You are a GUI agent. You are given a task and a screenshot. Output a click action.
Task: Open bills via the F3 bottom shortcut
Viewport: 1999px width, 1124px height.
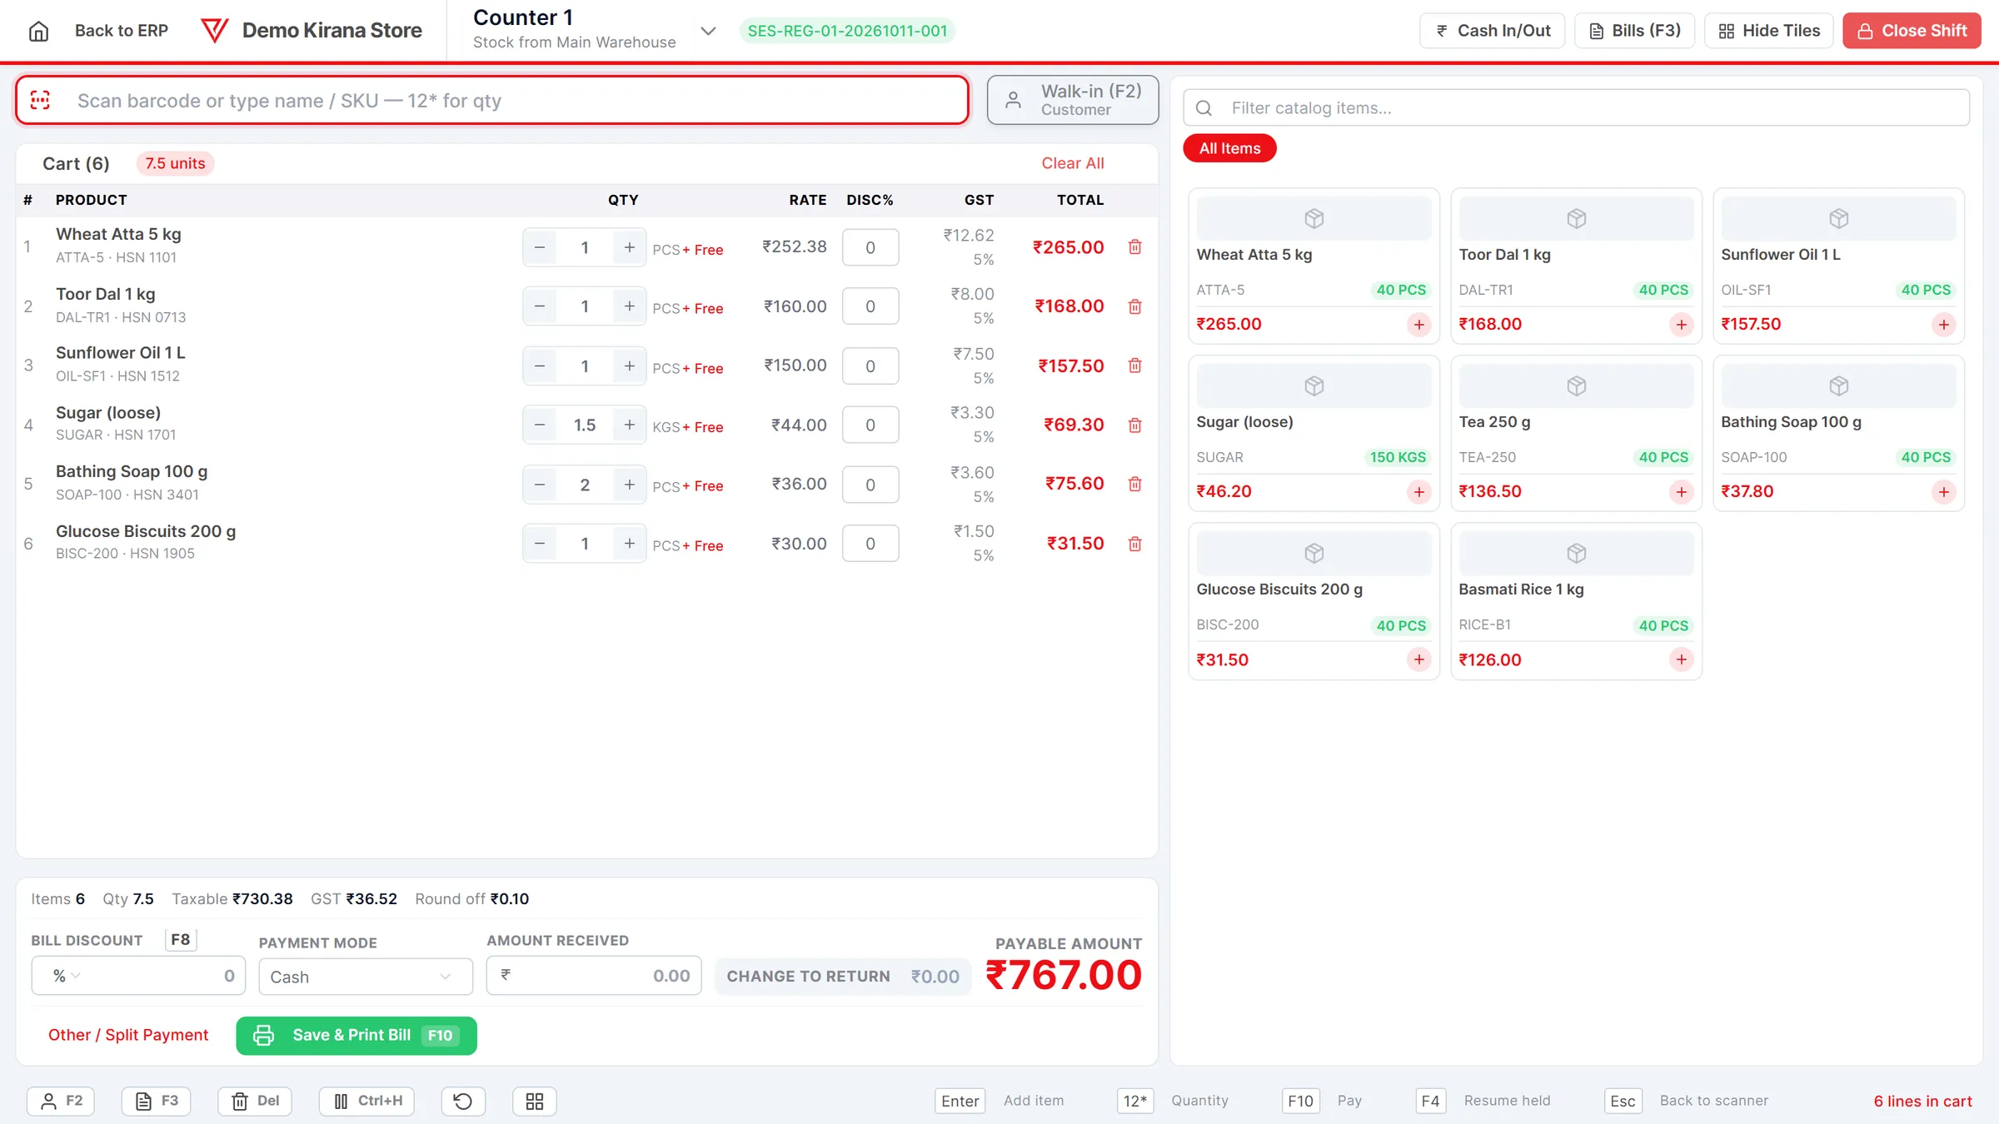157,1101
